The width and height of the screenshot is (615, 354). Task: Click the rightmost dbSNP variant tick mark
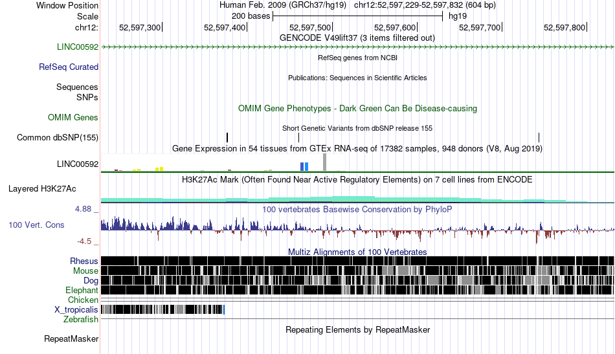point(539,137)
